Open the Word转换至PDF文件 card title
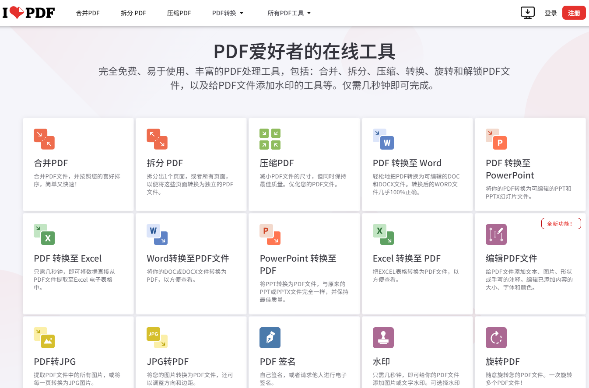Screen dimensions: 589x388 [x=188, y=259]
